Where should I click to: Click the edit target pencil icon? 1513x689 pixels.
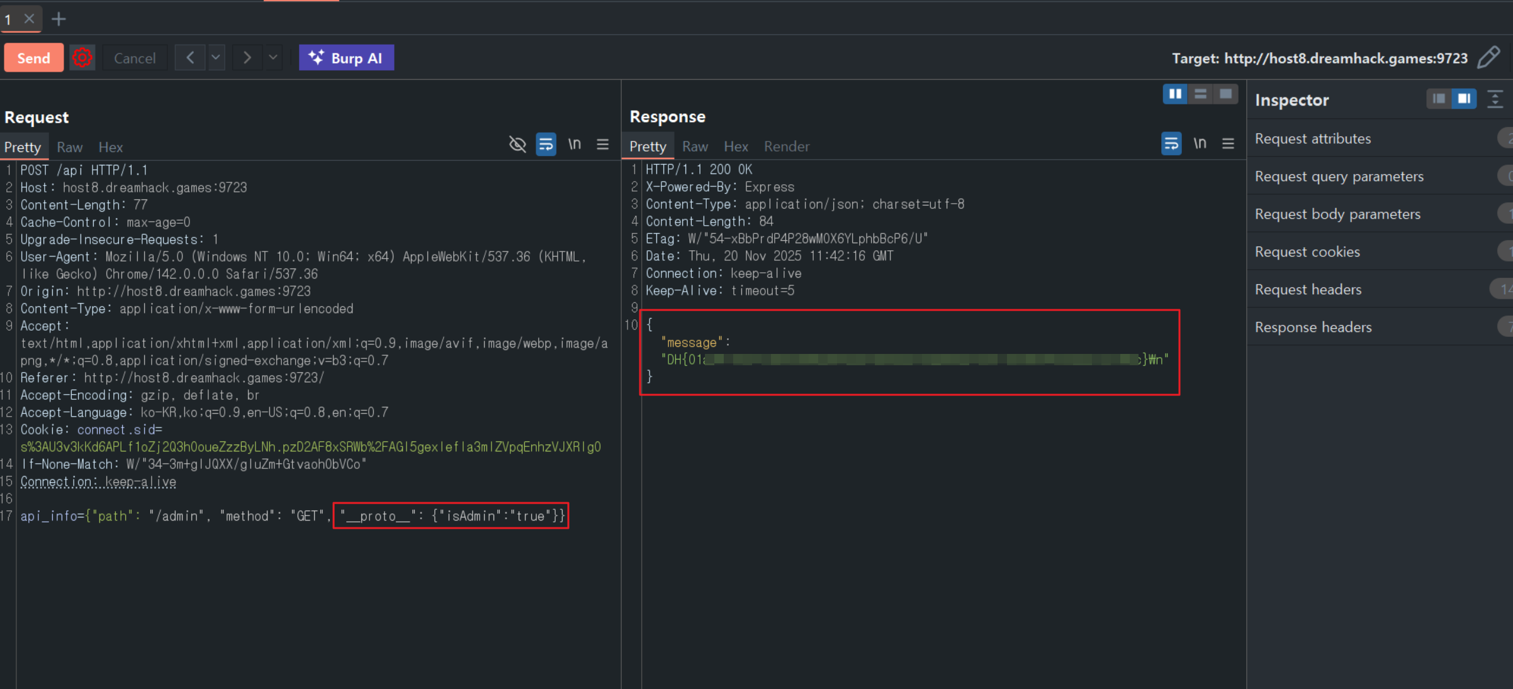click(1488, 58)
